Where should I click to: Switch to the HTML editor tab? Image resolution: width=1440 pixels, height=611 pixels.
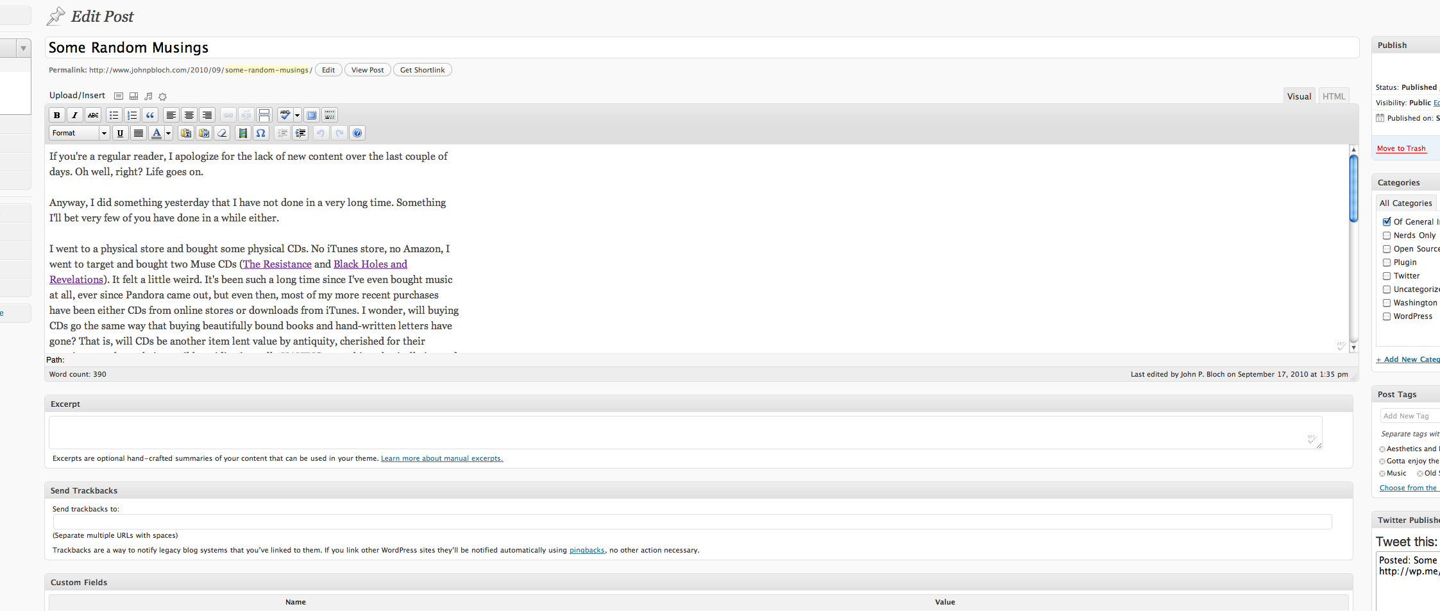(1334, 96)
